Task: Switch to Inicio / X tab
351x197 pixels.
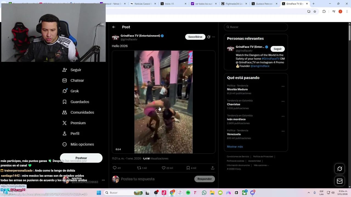Action: 172,4
